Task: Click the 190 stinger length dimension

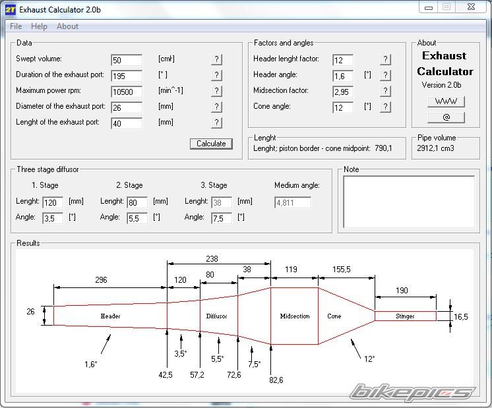Action: [x=402, y=291]
